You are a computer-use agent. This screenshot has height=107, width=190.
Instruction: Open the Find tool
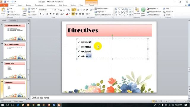click(166, 9)
